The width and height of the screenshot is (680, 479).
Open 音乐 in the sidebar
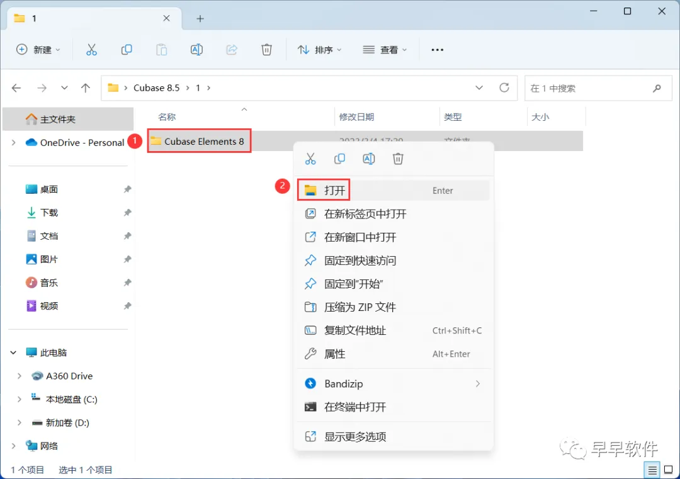[x=49, y=283]
